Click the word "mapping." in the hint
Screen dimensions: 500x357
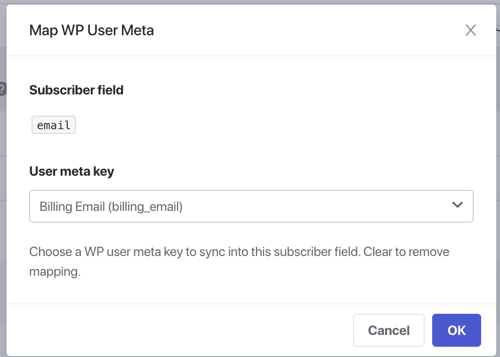(55, 272)
